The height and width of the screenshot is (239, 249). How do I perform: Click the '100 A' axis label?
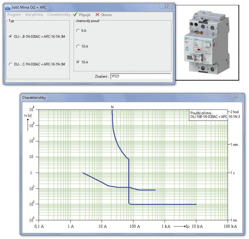coord(135,226)
